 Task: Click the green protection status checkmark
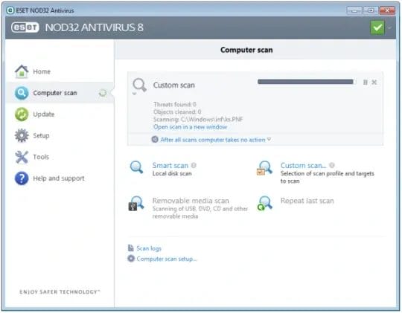click(x=377, y=28)
